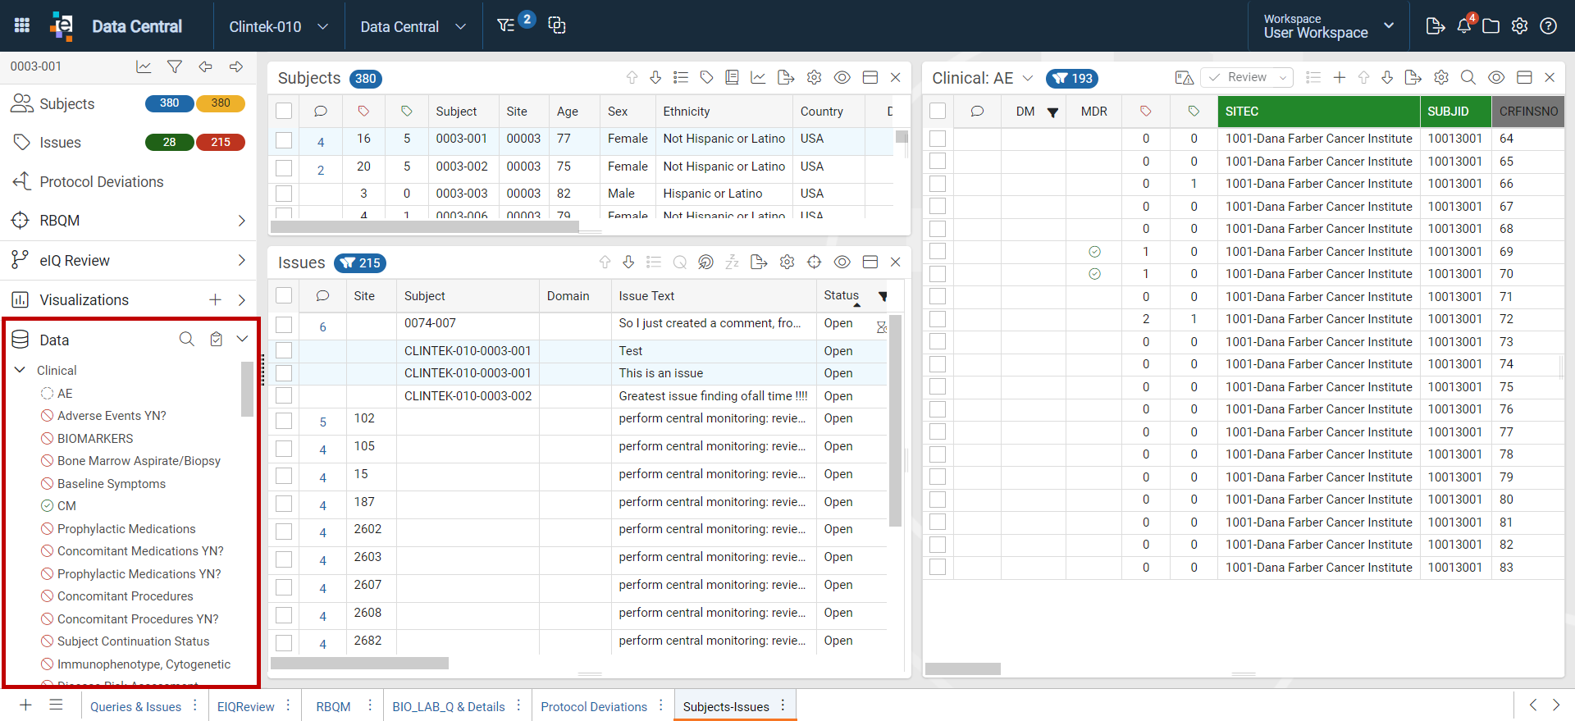Click the settings gear in Issues panel
Viewport: 1575px width, 721px height.
pyautogui.click(x=787, y=262)
